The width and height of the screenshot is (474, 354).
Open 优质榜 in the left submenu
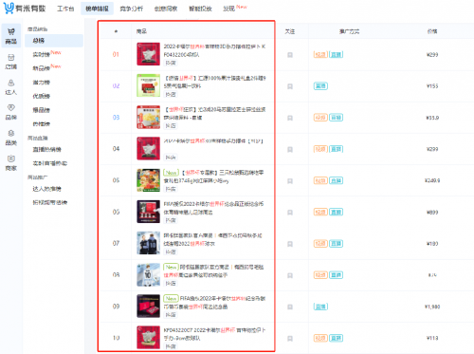tap(42, 96)
